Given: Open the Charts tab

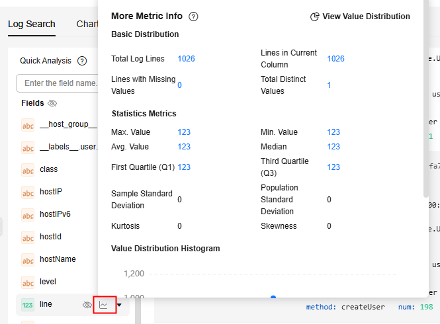Looking at the screenshot, I should pyautogui.click(x=87, y=24).
